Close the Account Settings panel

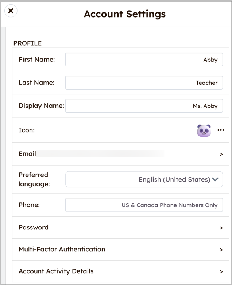point(11,11)
